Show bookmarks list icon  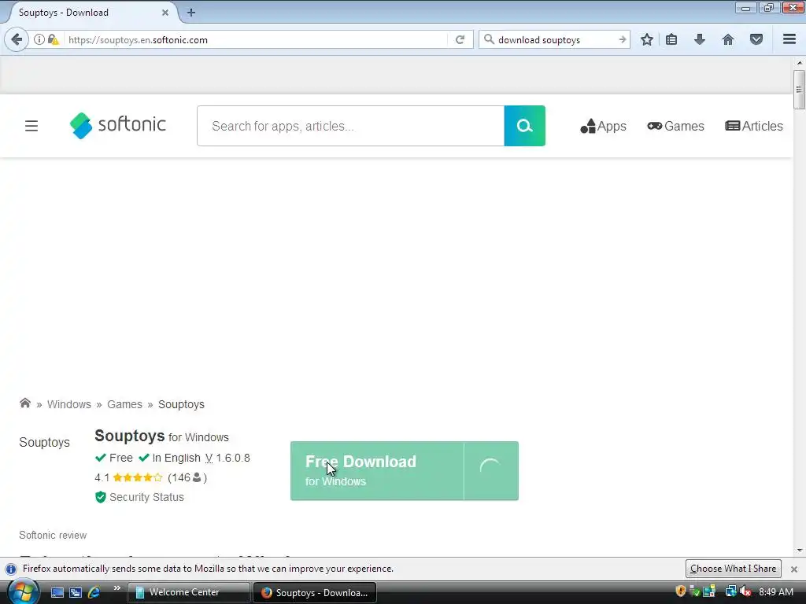pyautogui.click(x=671, y=39)
